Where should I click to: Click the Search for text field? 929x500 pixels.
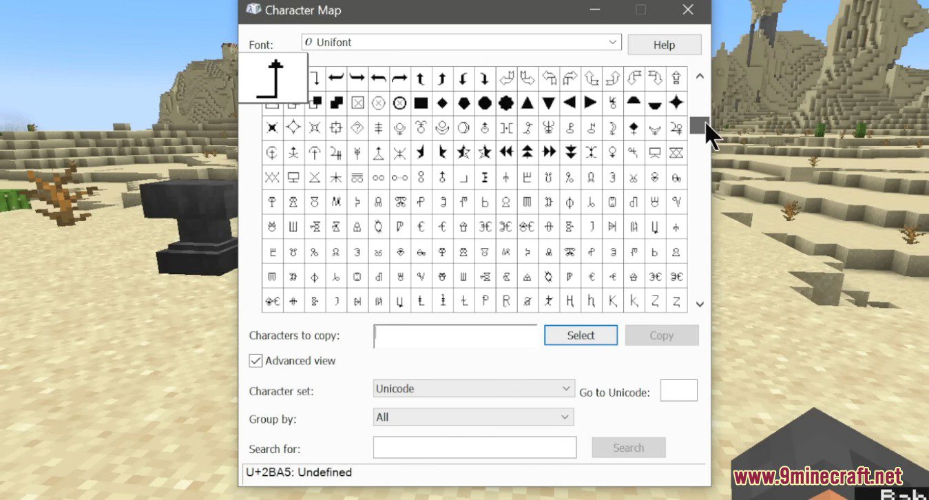click(x=474, y=448)
